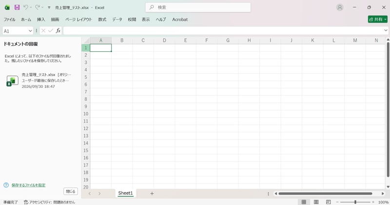Open the データ tab

click(x=117, y=20)
